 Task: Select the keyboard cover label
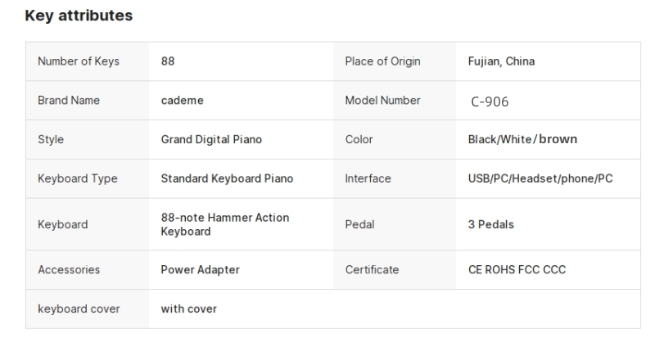click(79, 309)
